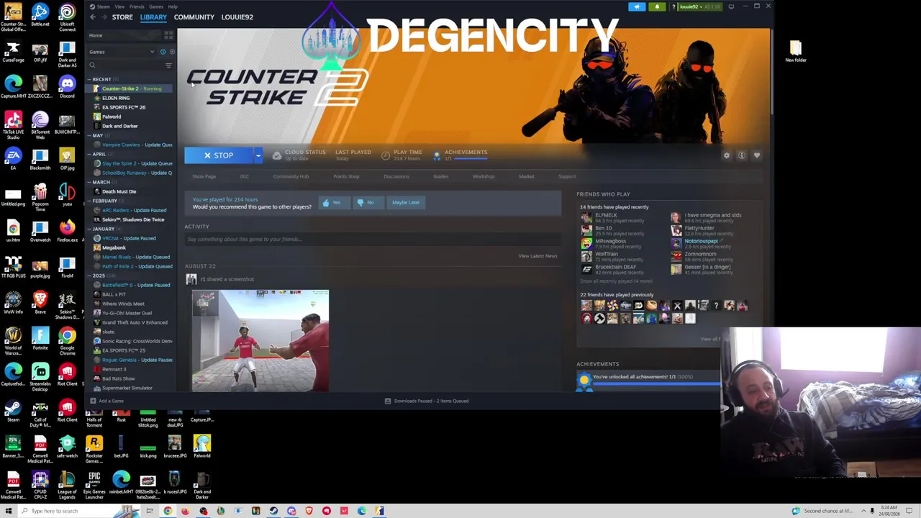Open the Games menu

(x=156, y=6)
